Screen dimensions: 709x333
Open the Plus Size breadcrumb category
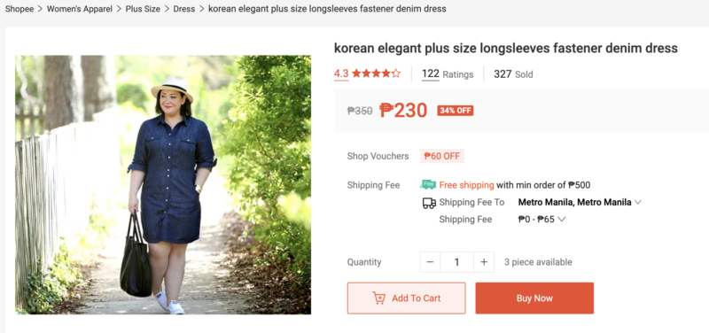[x=143, y=9]
